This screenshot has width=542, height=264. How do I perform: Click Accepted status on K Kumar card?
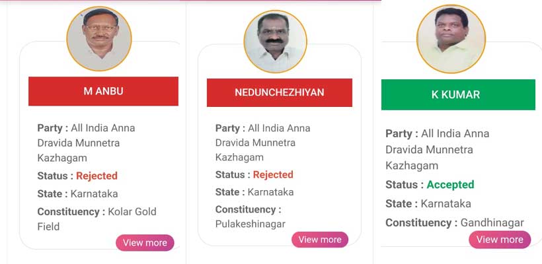click(450, 185)
